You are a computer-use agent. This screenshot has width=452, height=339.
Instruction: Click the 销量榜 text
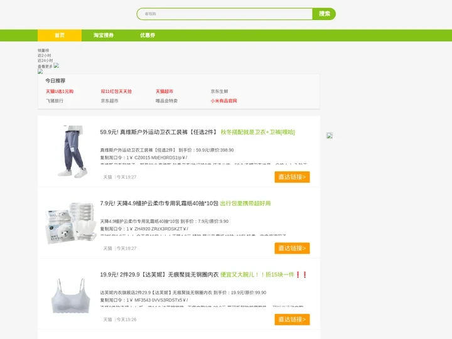[x=43, y=50]
